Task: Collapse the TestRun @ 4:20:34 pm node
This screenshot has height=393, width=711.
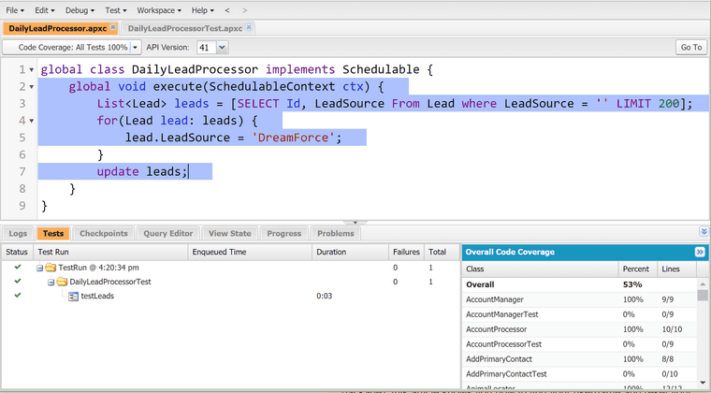Action: click(x=39, y=268)
